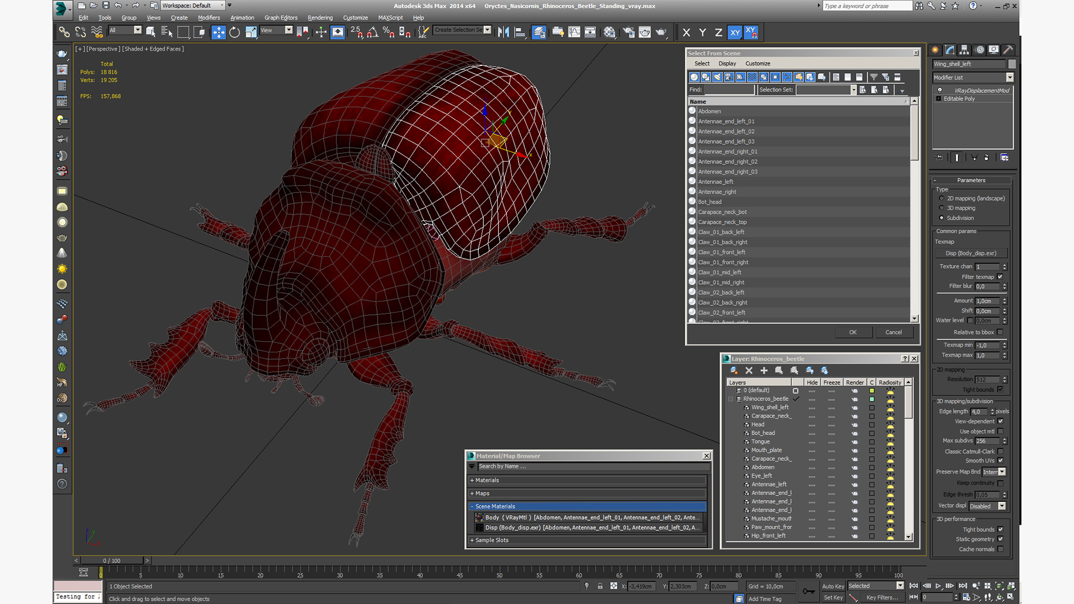Image resolution: width=1074 pixels, height=604 pixels.
Task: Enable Water level checkbox
Action: (x=970, y=320)
